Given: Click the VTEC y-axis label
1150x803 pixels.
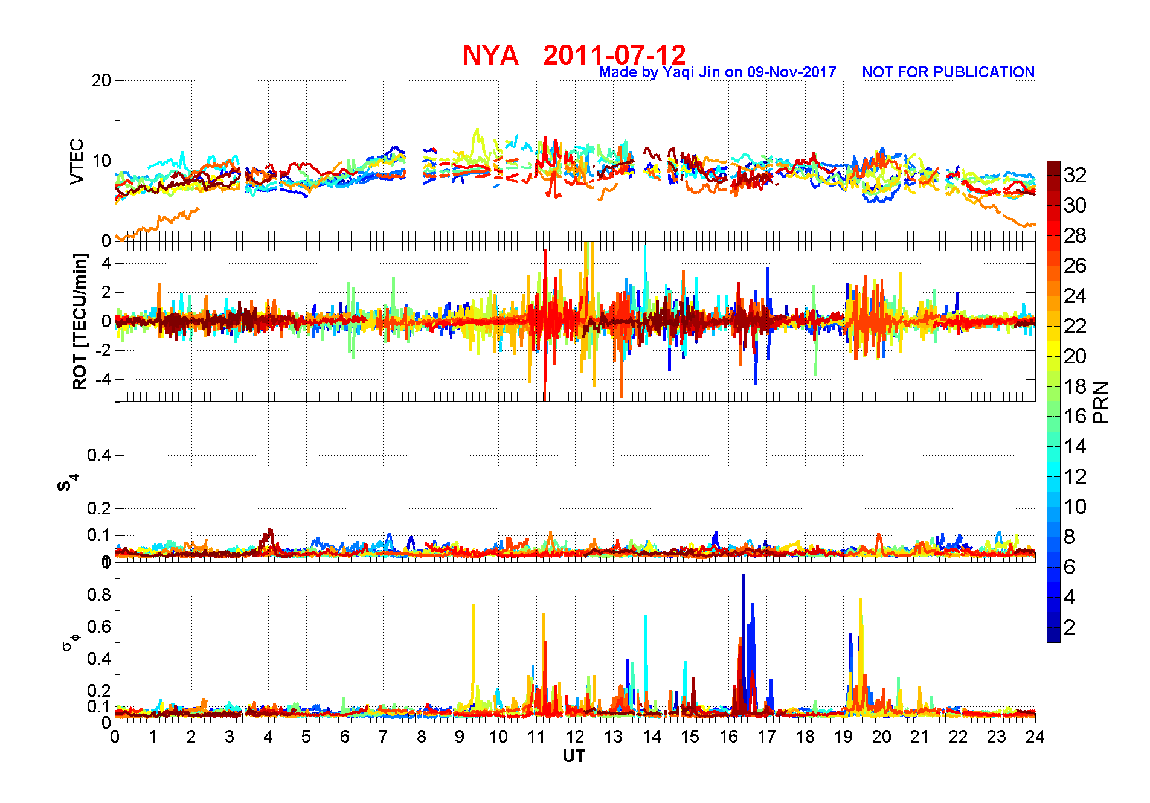Looking at the screenshot, I should pyautogui.click(x=77, y=161).
